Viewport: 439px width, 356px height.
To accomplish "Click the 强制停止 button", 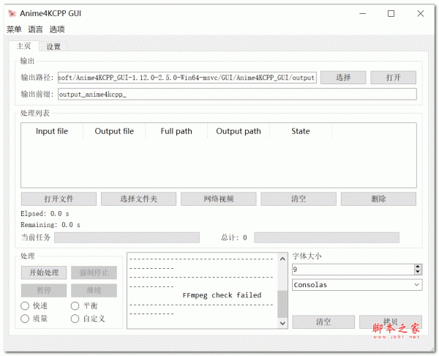I will 94,272.
